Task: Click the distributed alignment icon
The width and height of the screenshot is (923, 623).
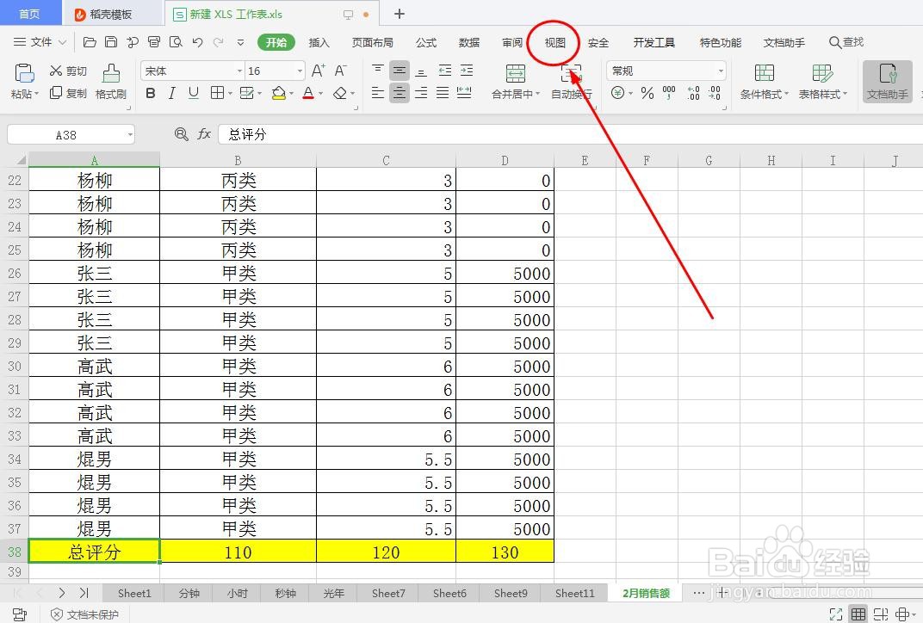Action: click(464, 93)
